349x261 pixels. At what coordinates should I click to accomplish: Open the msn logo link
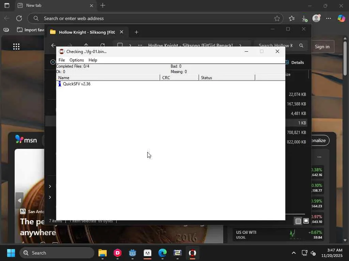pyautogui.click(x=26, y=140)
